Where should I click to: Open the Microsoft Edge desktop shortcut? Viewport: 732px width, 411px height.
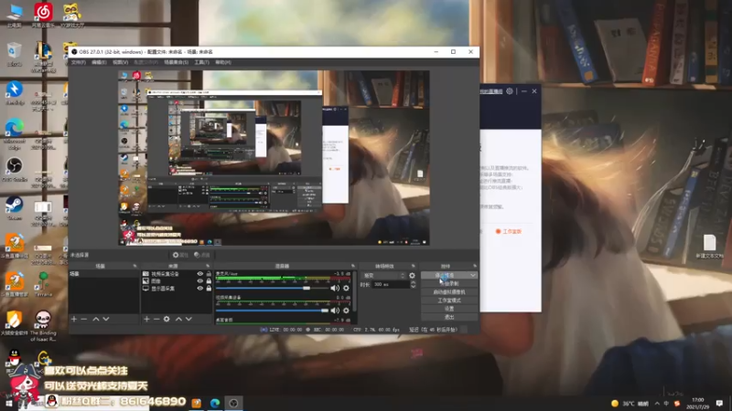15,133
